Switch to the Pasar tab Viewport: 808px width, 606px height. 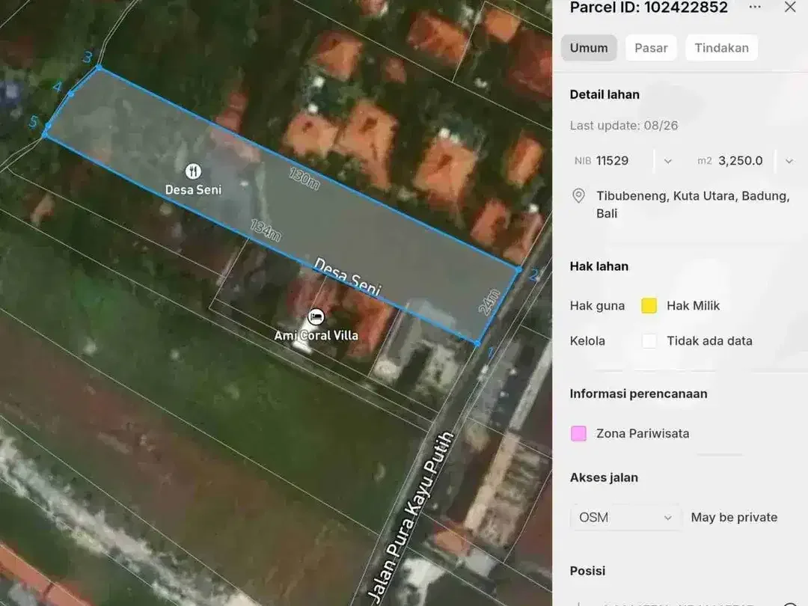651,48
